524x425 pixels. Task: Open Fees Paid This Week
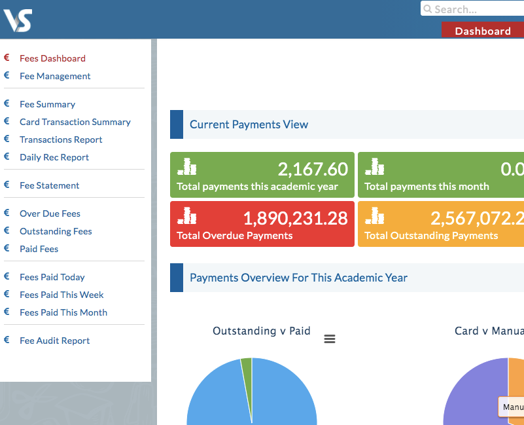point(61,295)
